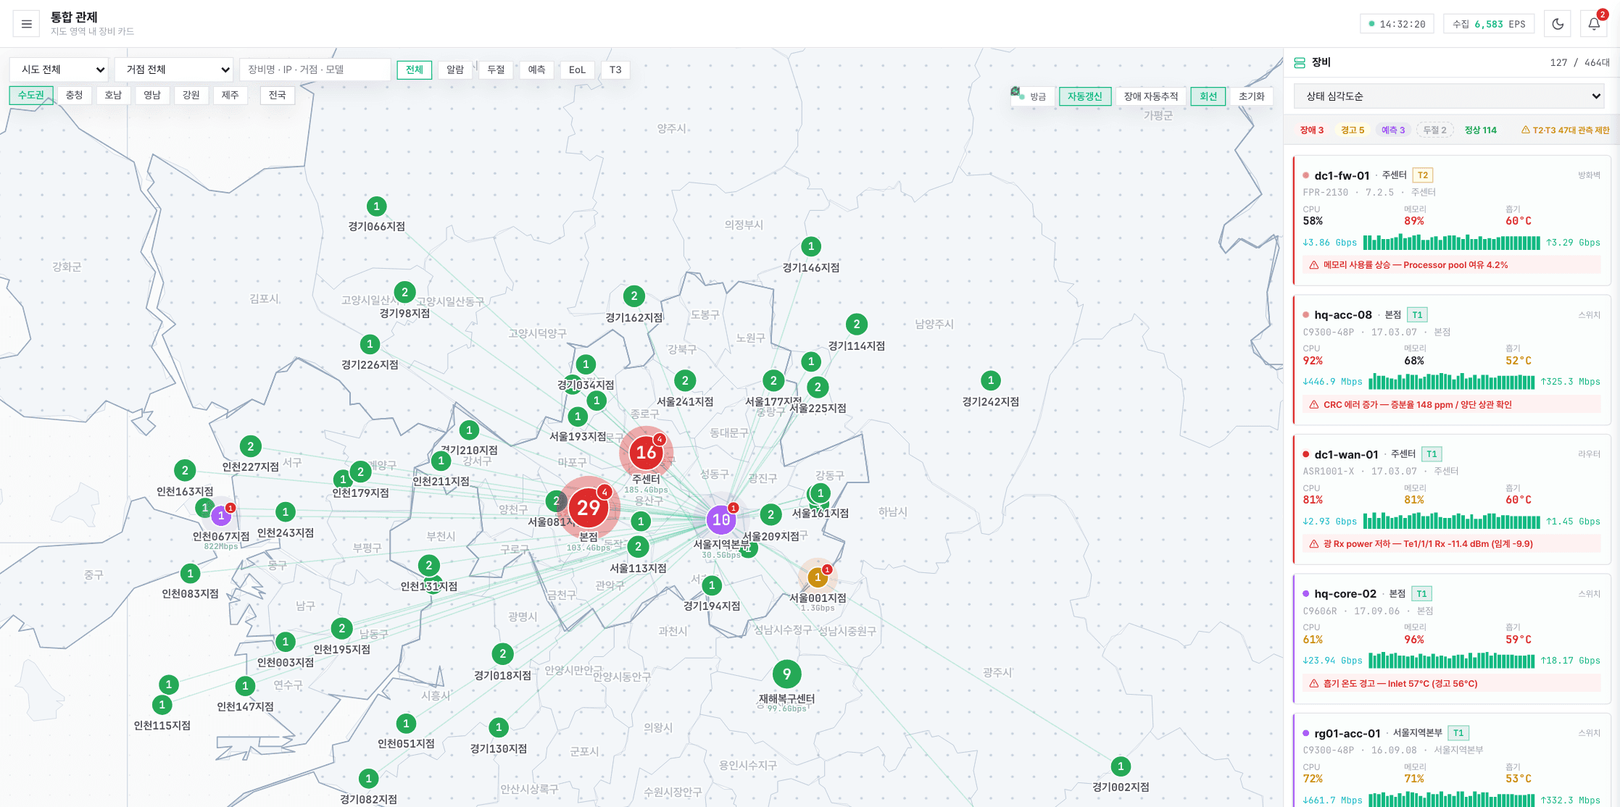
Task: Click the 경기226지점 marker
Action: (x=370, y=344)
